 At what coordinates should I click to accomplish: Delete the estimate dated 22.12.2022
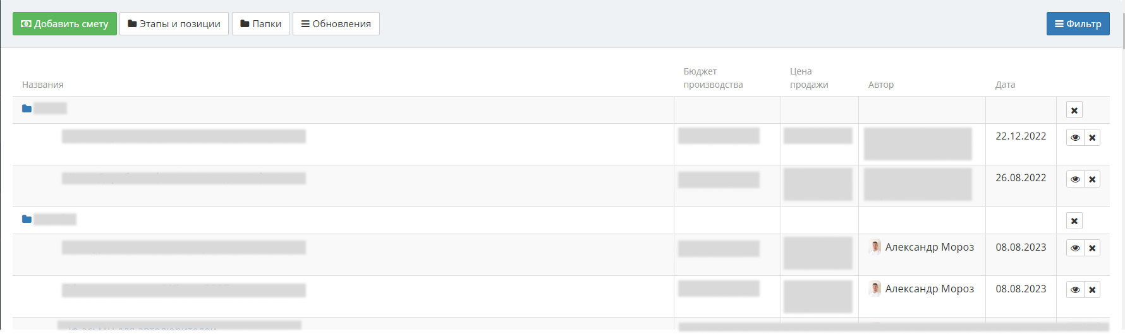pos(1092,138)
